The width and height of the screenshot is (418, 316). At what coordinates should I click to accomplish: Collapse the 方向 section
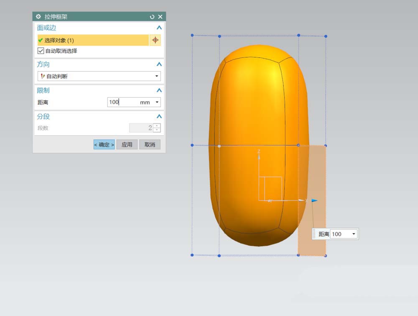point(159,64)
